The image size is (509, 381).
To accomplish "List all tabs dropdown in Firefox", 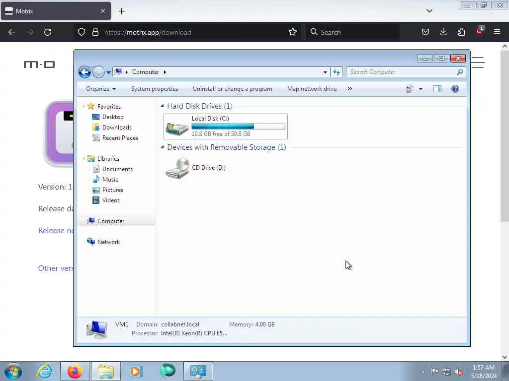I will coord(429,11).
